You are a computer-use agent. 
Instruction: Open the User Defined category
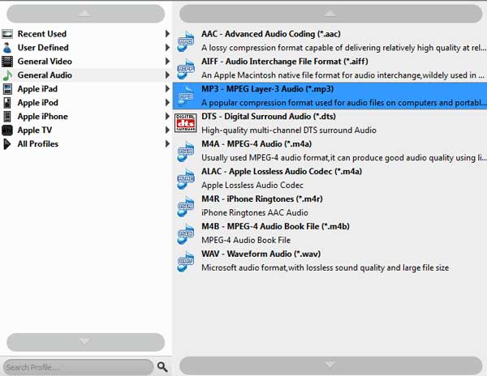pyautogui.click(x=86, y=48)
